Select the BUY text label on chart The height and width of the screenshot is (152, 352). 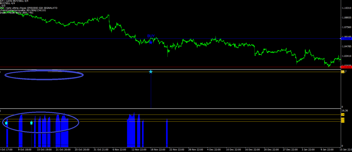151,36
